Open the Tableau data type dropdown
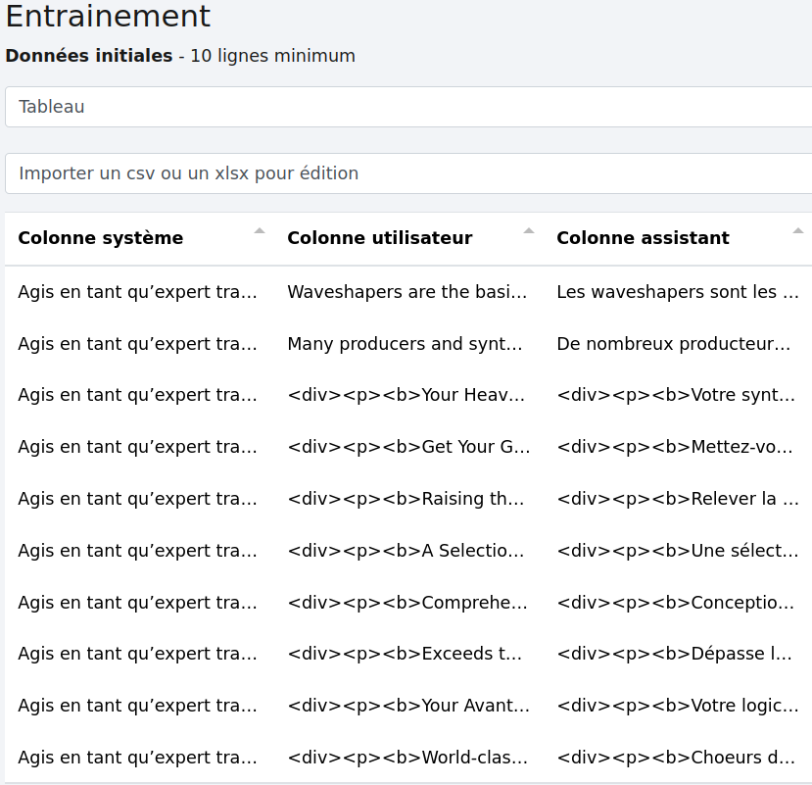812x785 pixels. (x=408, y=107)
